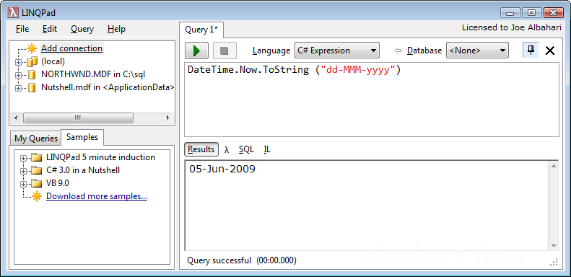Click the VB 9.0 folder icon
The width and height of the screenshot is (571, 277).
click(x=36, y=183)
